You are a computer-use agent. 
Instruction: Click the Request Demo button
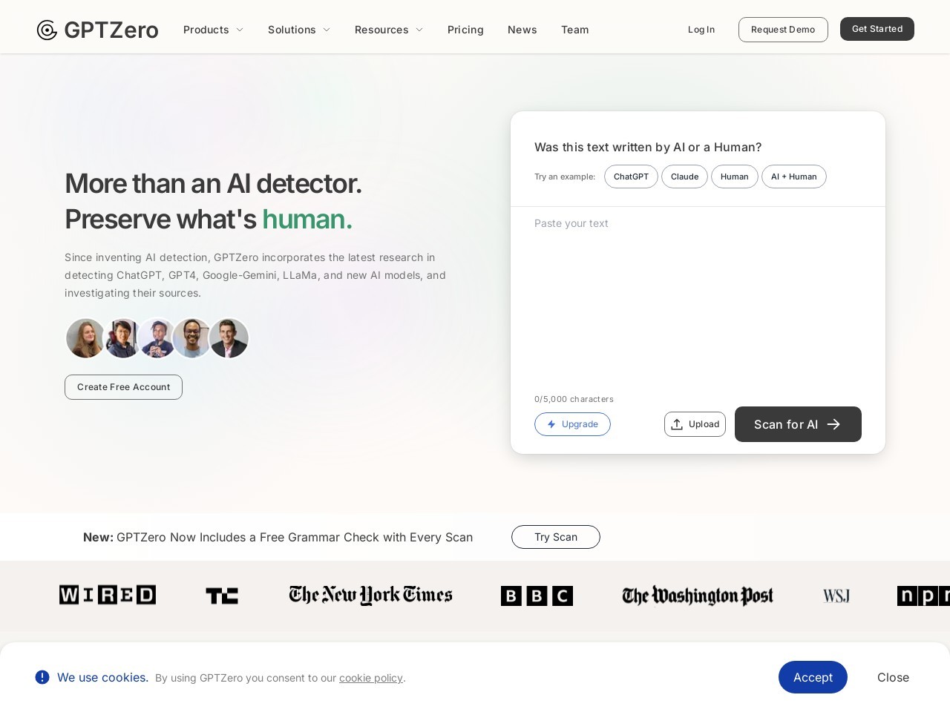tap(783, 30)
